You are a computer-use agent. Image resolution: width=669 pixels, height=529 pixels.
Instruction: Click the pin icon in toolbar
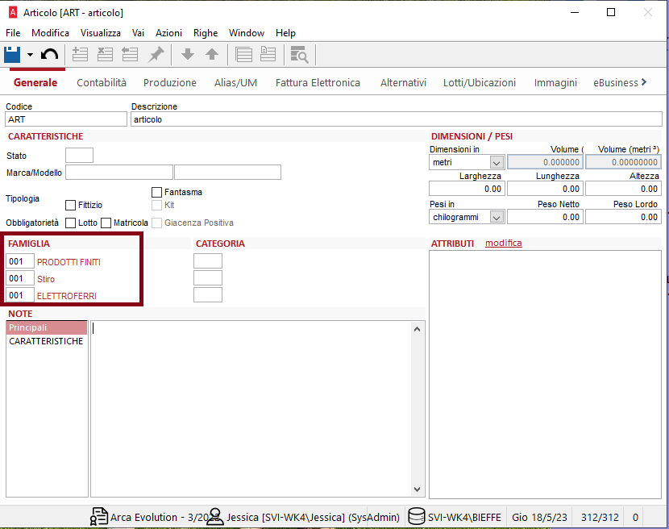(156, 55)
